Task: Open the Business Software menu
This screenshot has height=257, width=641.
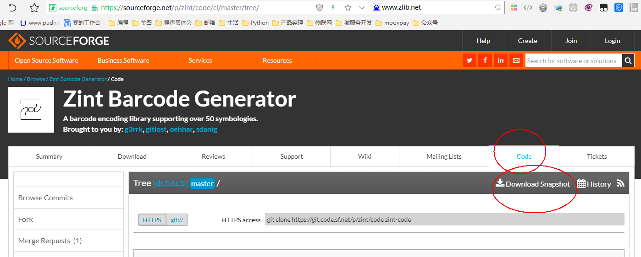Action: point(123,60)
